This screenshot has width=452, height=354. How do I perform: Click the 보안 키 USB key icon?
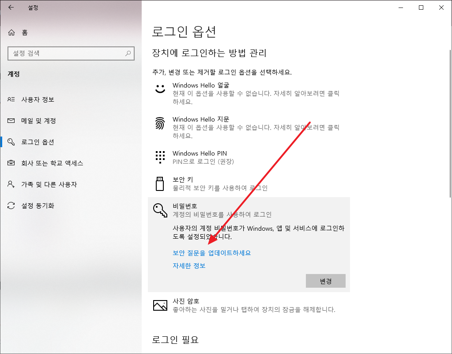(x=160, y=184)
